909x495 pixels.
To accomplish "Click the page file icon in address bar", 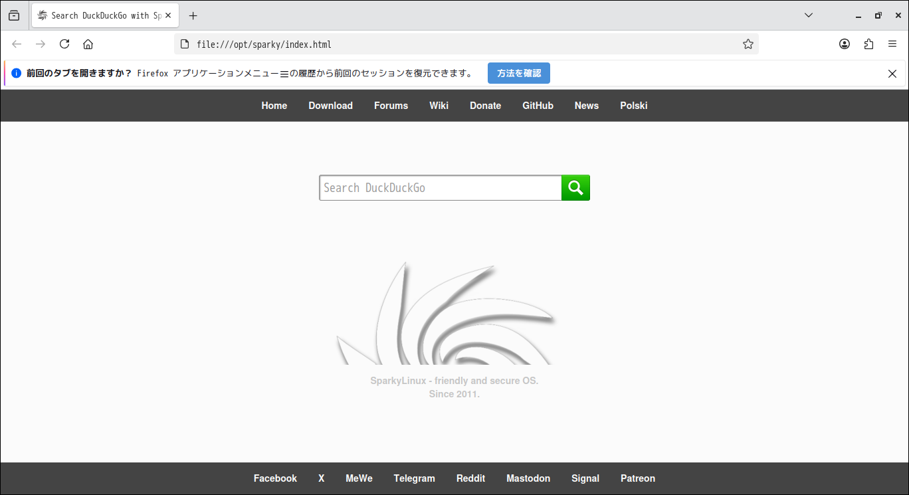I will 185,44.
